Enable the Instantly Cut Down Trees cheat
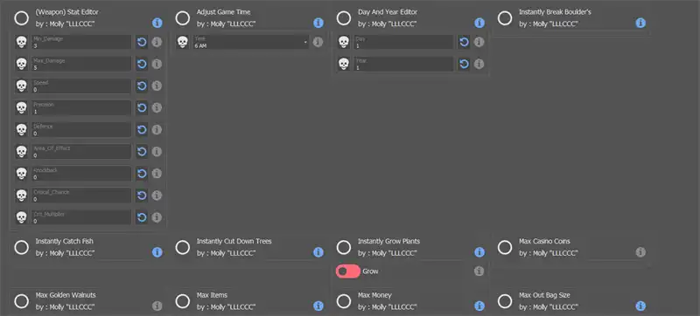 coord(183,247)
